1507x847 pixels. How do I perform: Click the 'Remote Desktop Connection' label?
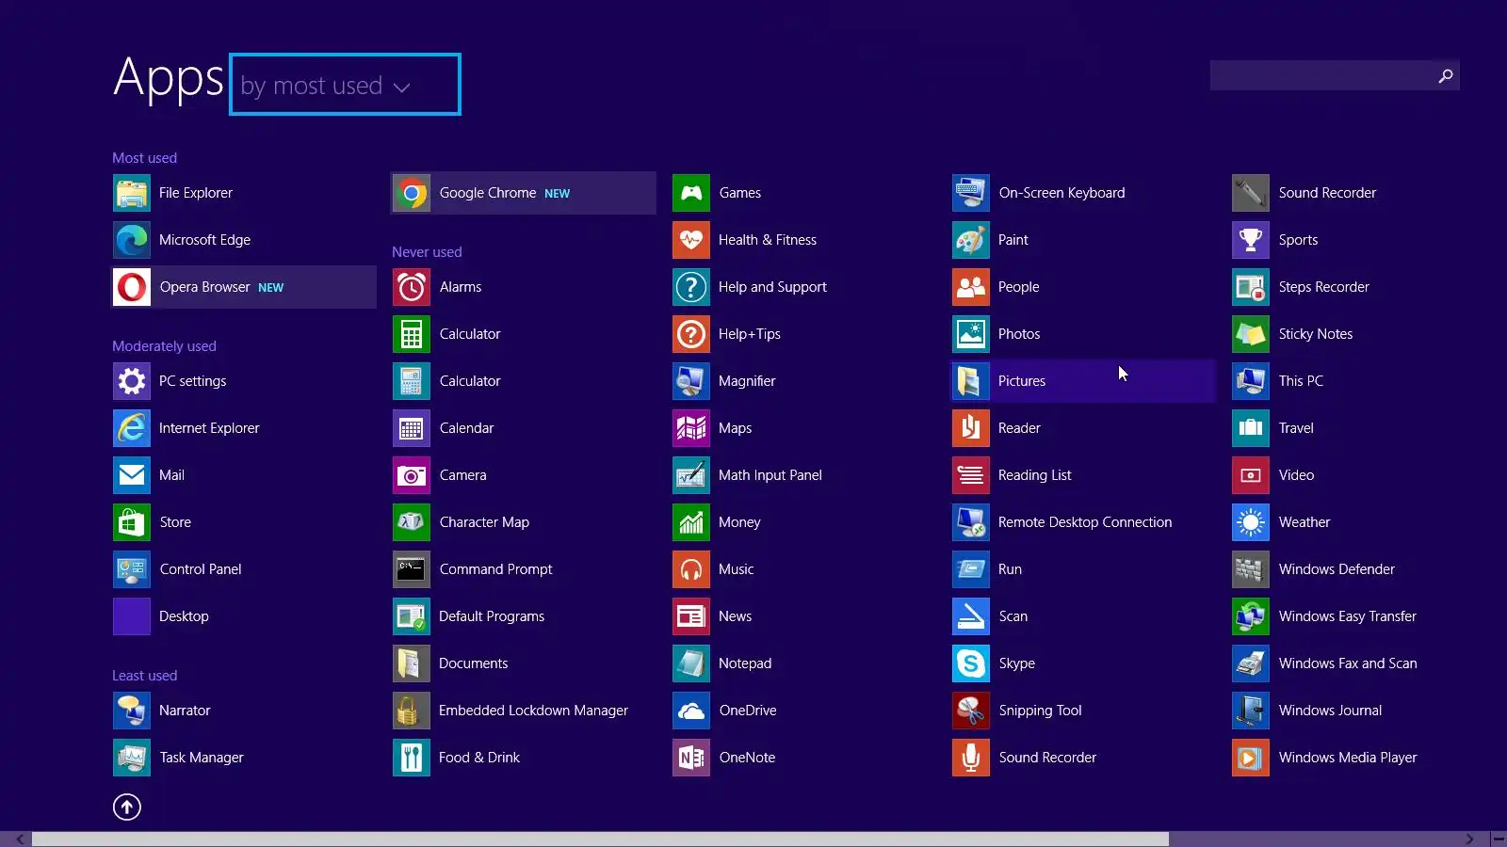1085,522
